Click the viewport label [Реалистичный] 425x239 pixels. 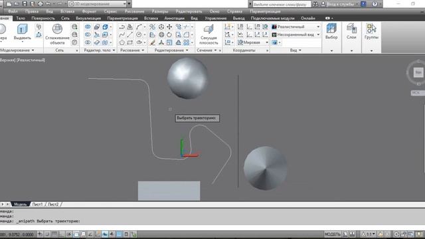(31, 60)
